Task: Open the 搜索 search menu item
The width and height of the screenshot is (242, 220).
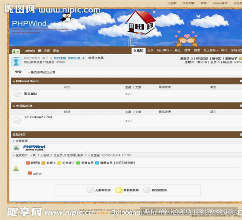Action: coord(197,50)
